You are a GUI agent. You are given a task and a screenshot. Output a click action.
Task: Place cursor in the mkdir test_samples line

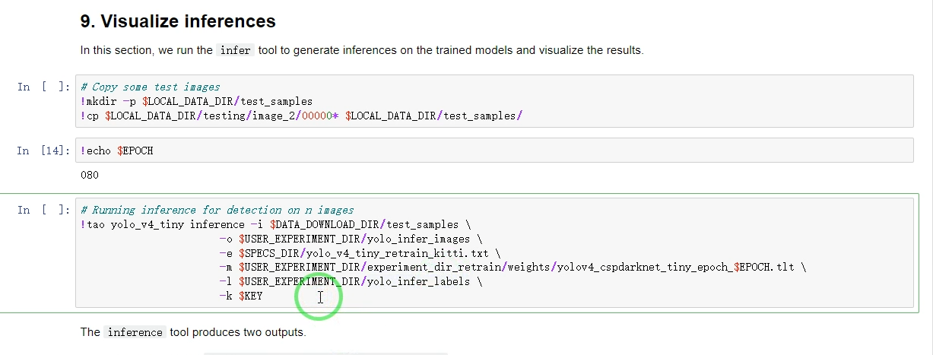(x=196, y=101)
